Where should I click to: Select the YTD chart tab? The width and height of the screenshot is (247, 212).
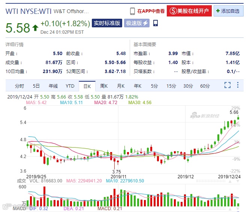tap(70, 86)
